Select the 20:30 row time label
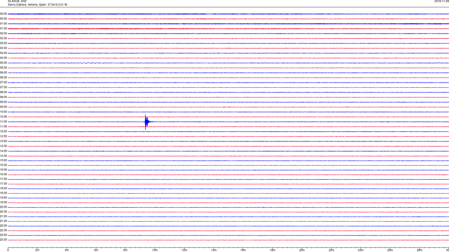The image size is (449, 252). 4,212
